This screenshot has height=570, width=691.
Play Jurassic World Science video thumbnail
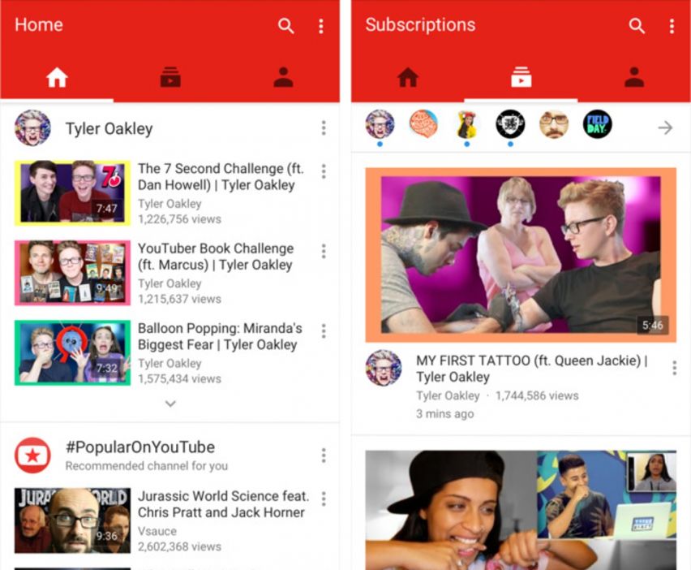coord(72,520)
